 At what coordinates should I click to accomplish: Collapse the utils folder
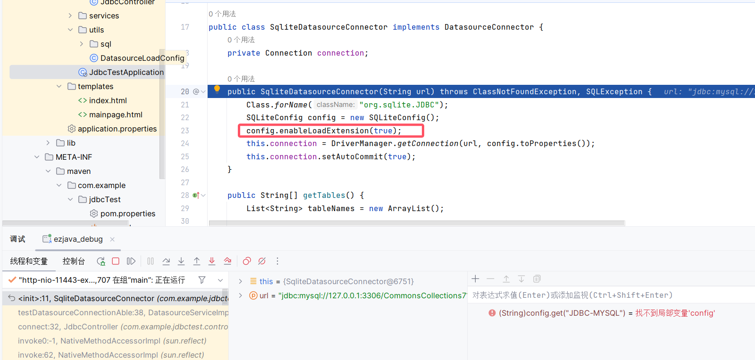coord(70,30)
